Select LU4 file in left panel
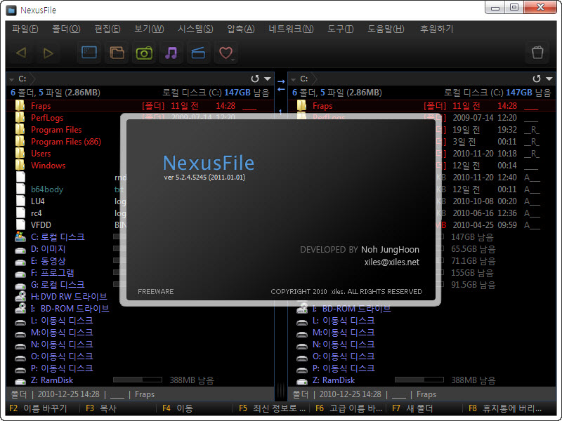 (38, 201)
